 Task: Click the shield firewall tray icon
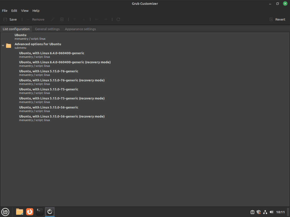point(259,212)
